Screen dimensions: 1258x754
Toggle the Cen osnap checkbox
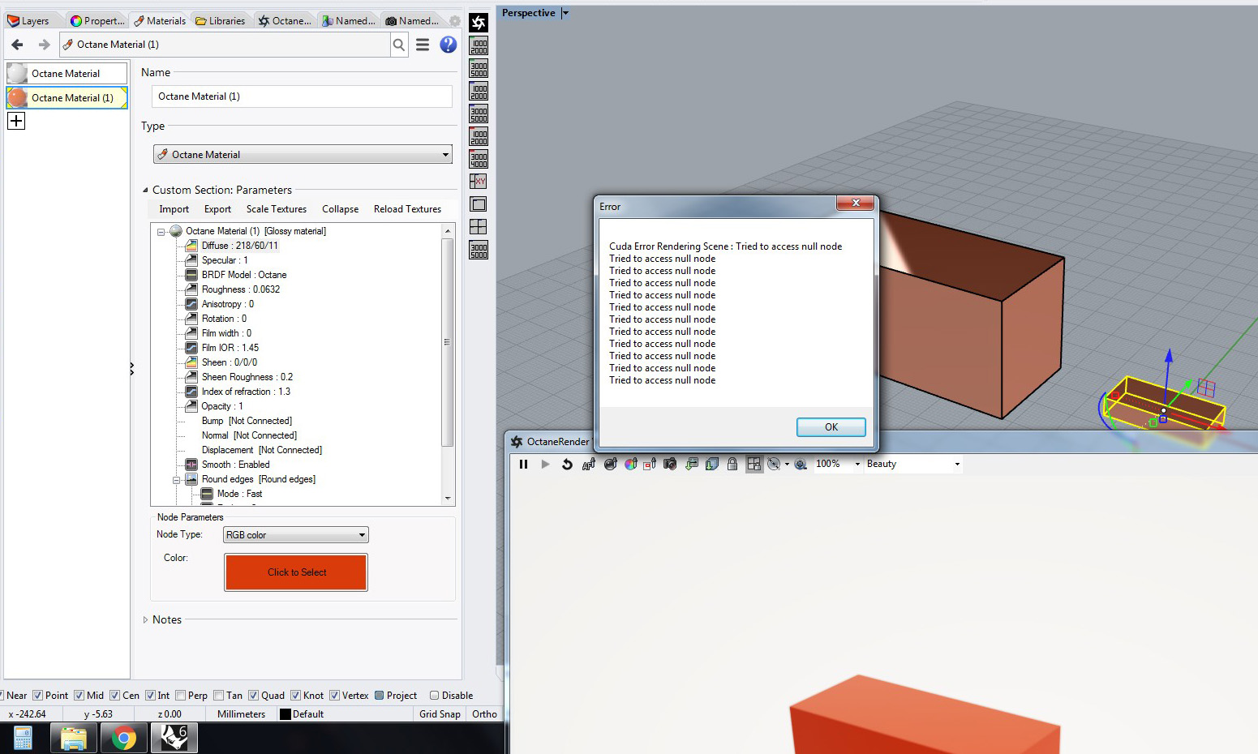pyautogui.click(x=114, y=696)
